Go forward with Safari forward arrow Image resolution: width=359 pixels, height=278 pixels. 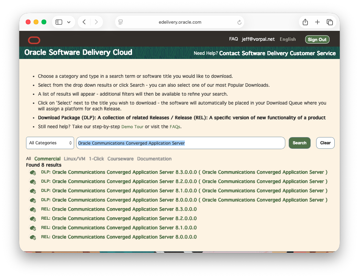(x=96, y=22)
